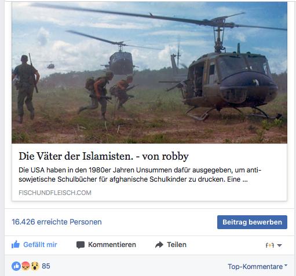The image size is (296, 276).
Task: Click the 85 reactions count
Action: (x=46, y=266)
